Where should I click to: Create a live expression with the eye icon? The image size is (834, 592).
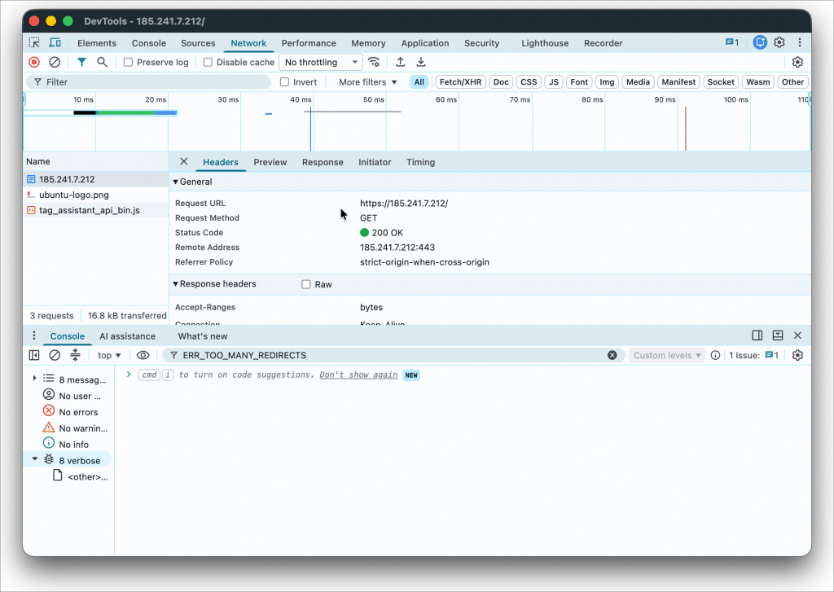[x=143, y=355]
